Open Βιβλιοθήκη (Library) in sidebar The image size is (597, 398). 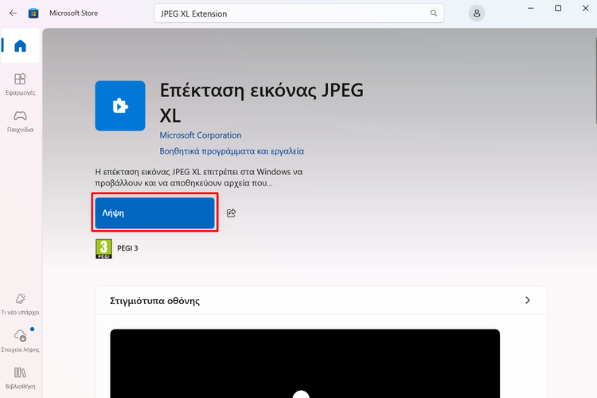[x=20, y=378]
